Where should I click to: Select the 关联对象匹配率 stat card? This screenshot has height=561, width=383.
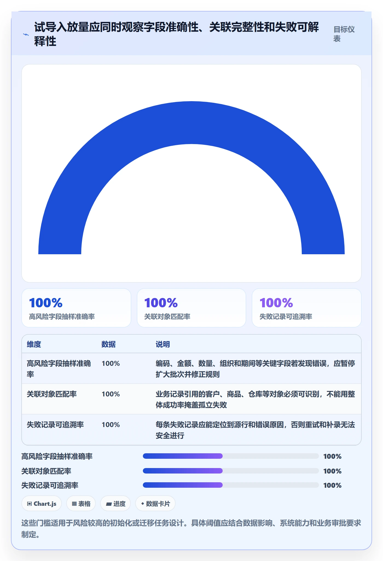coord(191,308)
